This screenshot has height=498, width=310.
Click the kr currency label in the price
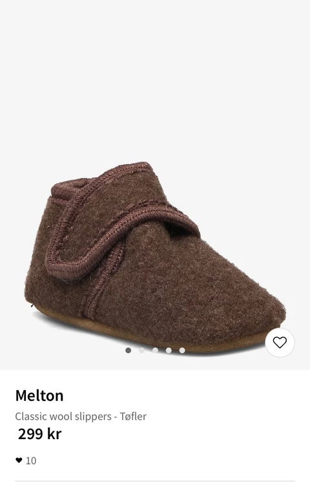[x=54, y=434]
